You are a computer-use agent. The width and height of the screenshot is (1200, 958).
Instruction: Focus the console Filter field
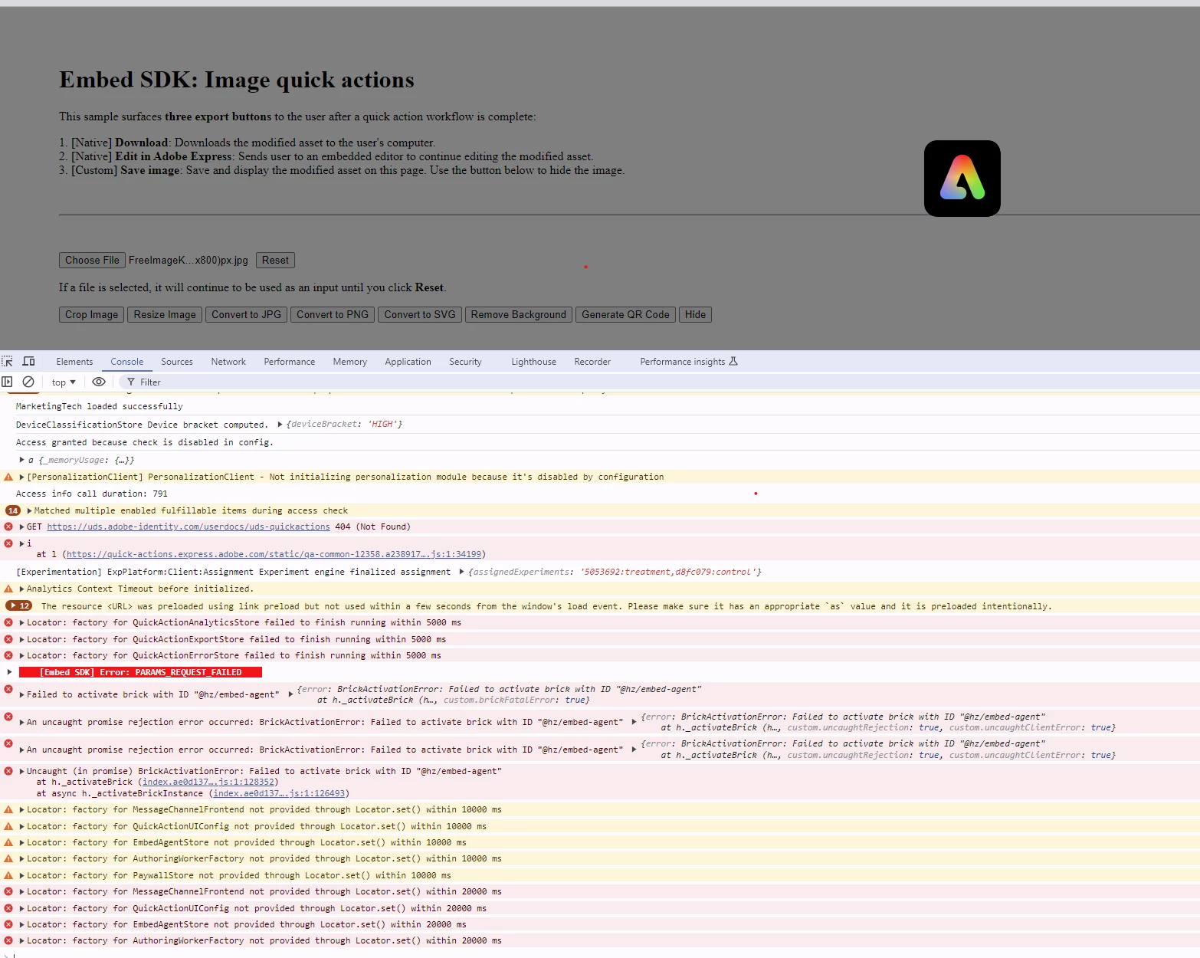(659, 382)
